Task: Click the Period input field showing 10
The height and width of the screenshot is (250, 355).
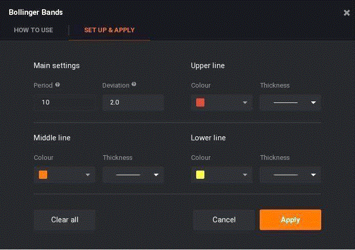Action: pyautogui.click(x=65, y=102)
